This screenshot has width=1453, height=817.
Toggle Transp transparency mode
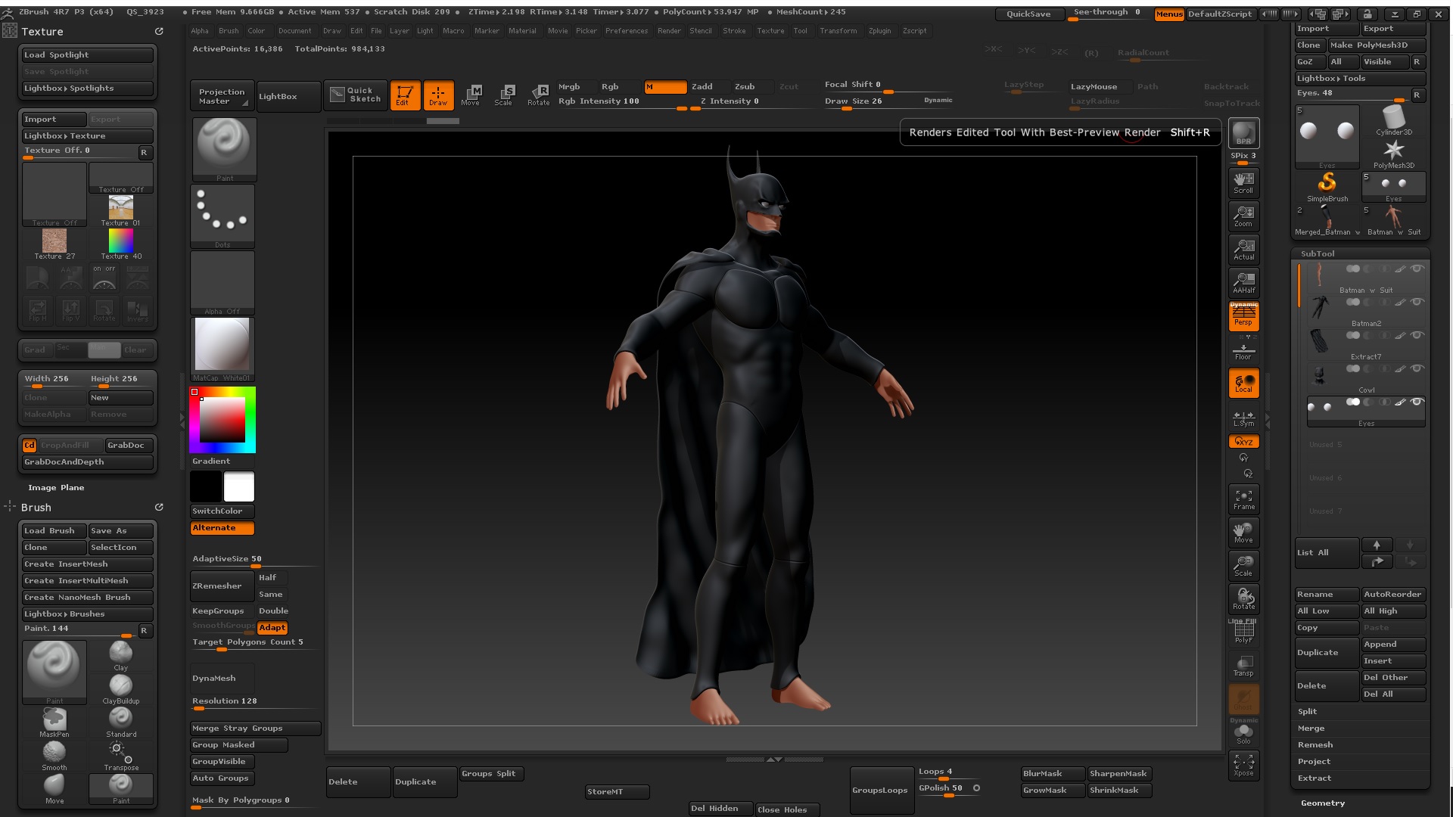pyautogui.click(x=1243, y=665)
